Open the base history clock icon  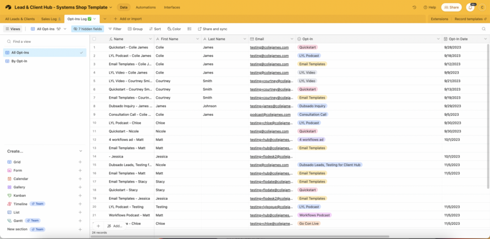pos(415,7)
